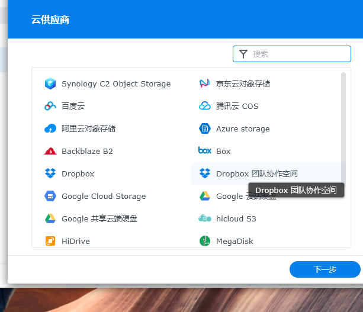Select the Box provider logo
This screenshot has height=312, width=363.
pos(204,151)
